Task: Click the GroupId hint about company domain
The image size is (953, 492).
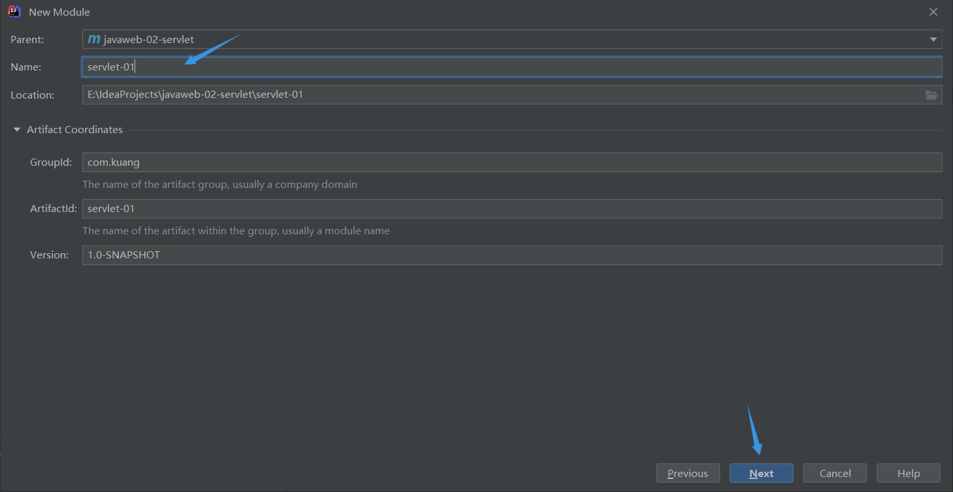Action: point(219,185)
